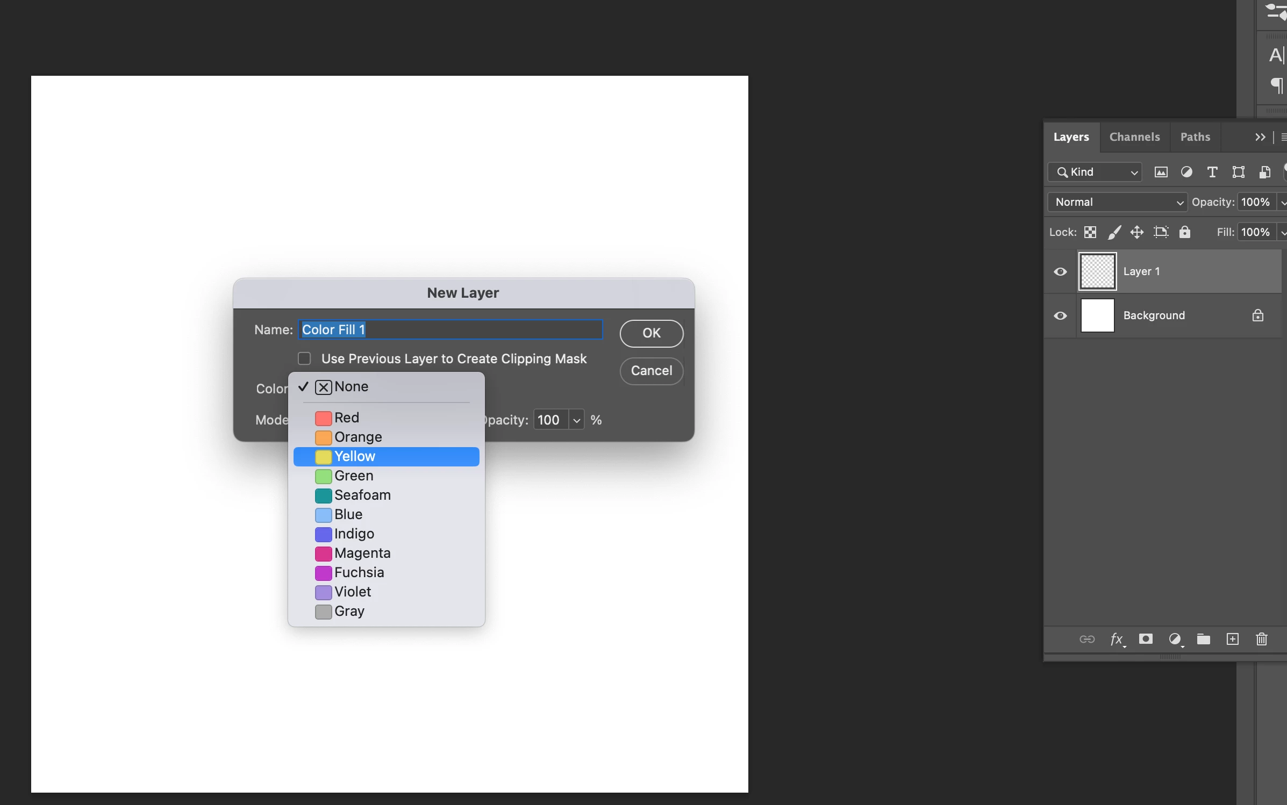Click the lock all padlock icon

point(1184,232)
